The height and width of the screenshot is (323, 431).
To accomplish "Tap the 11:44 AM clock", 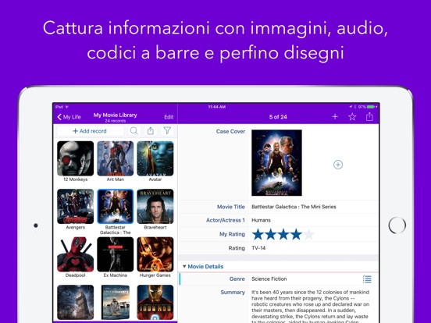I will click(217, 107).
